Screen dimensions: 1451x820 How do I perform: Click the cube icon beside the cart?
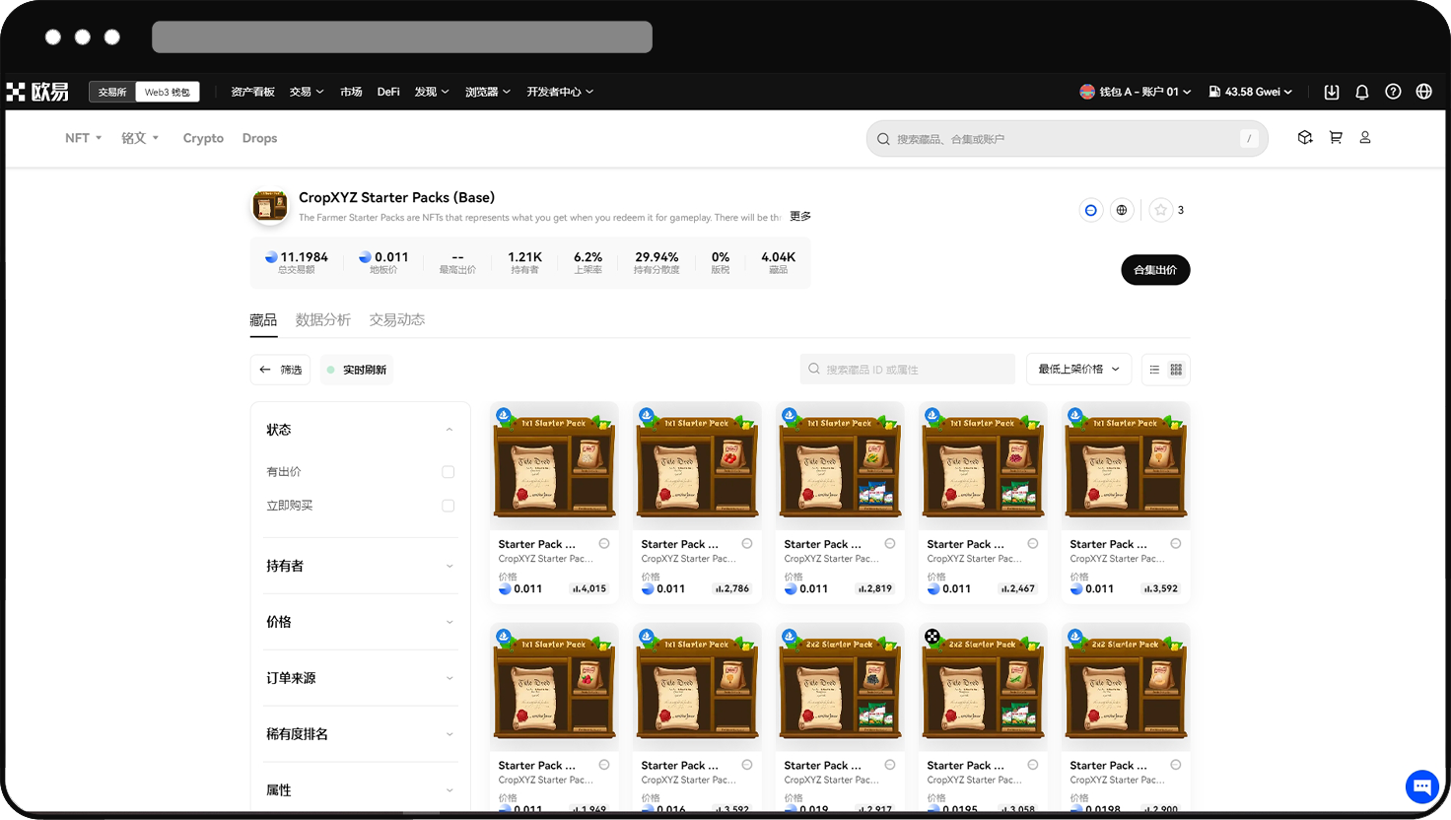[1305, 138]
